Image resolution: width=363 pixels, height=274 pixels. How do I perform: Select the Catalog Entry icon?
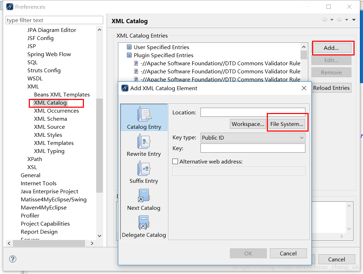click(144, 114)
